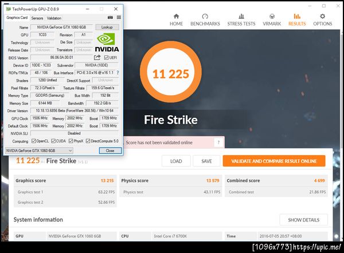Toggle DirectCompute 5.0 checkbox

click(x=88, y=141)
